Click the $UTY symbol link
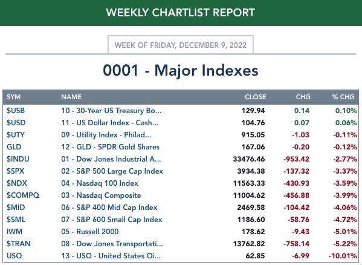 pyautogui.click(x=16, y=135)
